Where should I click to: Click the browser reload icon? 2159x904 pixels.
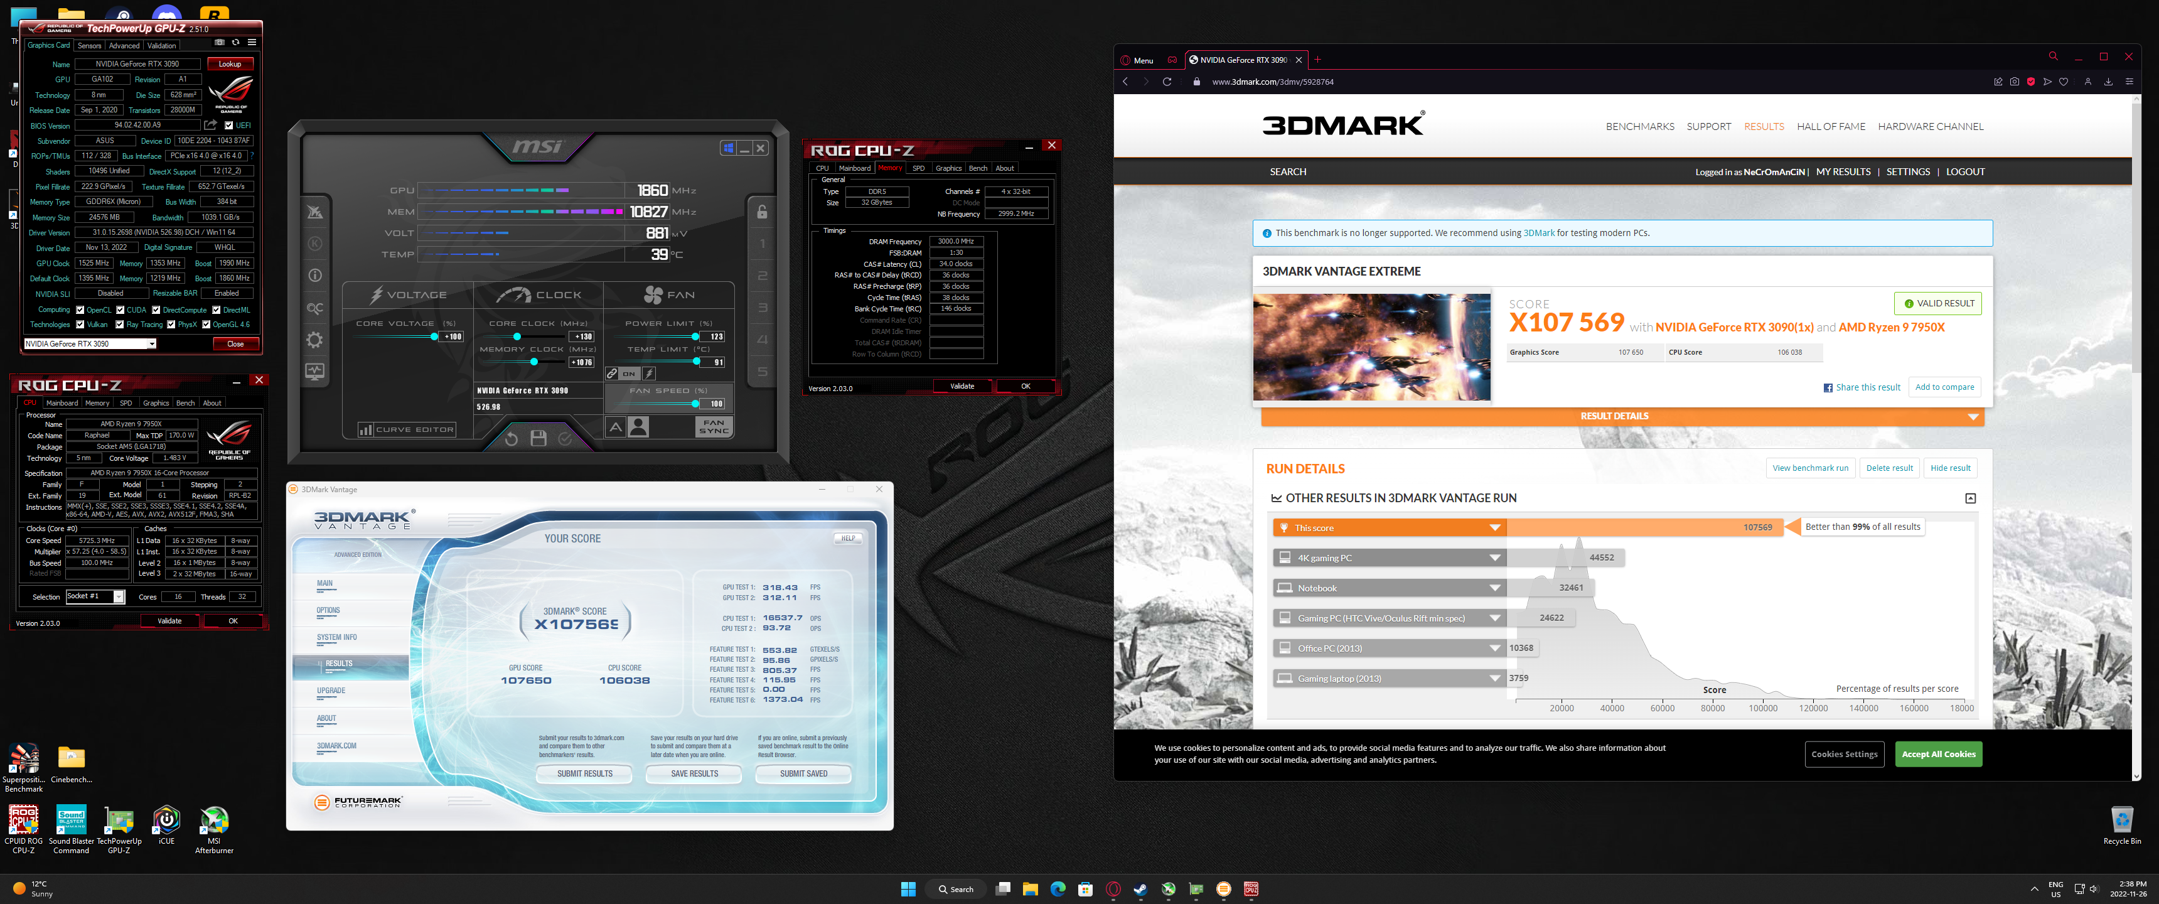pos(1167,82)
